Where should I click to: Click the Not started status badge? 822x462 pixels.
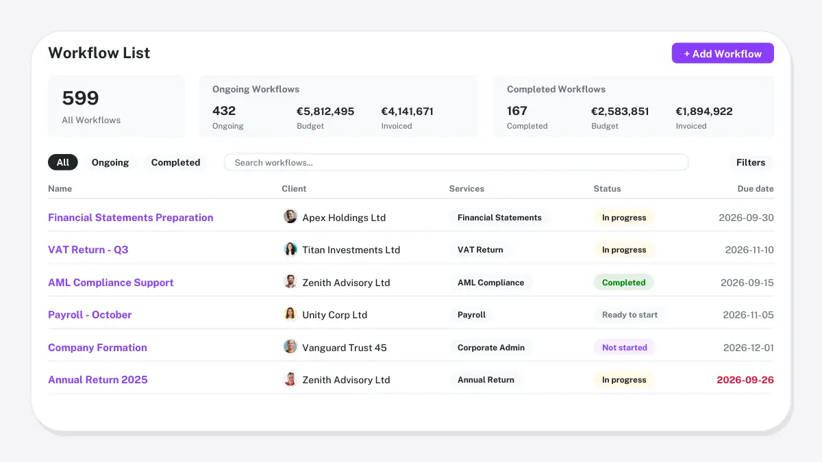click(625, 348)
